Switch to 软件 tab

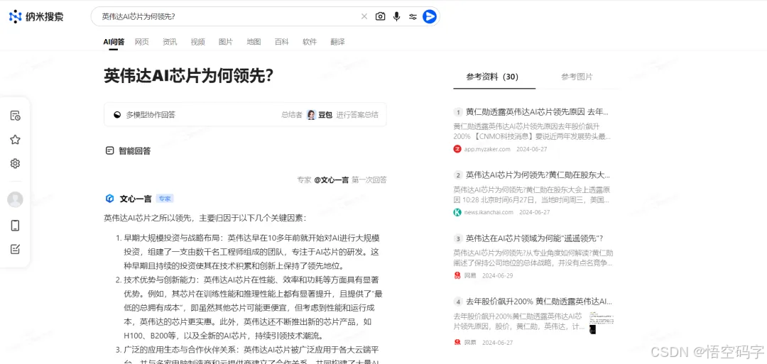click(310, 42)
